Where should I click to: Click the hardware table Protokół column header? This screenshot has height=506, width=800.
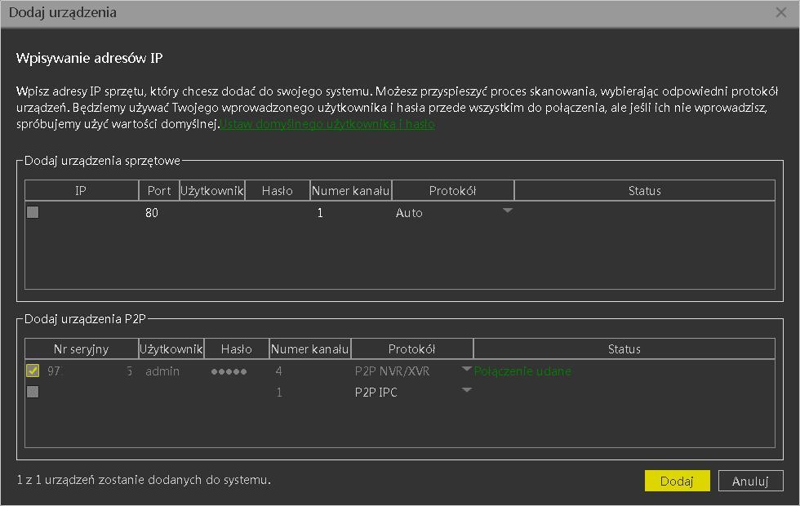click(453, 191)
